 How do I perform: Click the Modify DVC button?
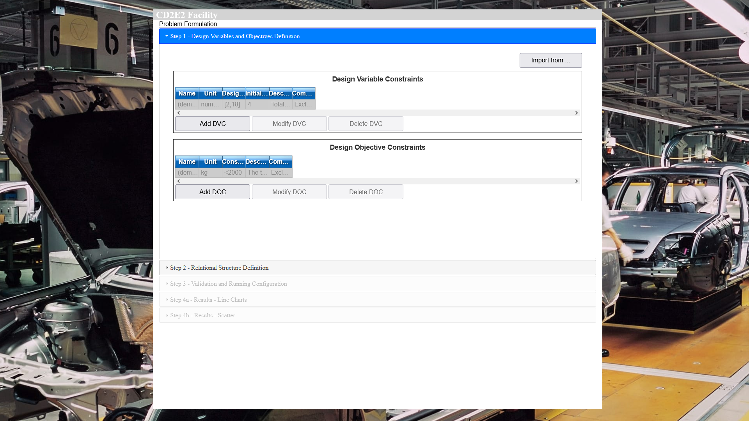point(289,124)
